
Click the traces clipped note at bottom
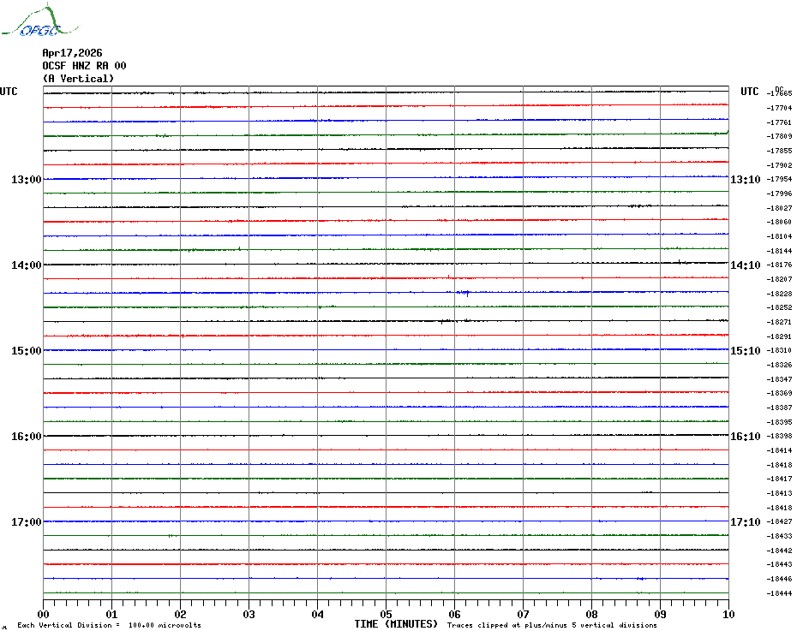552,625
